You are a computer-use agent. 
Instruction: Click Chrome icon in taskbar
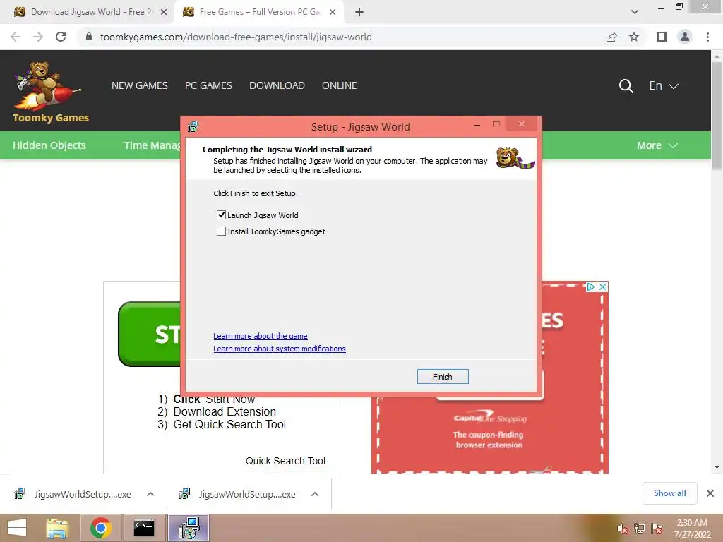101,528
